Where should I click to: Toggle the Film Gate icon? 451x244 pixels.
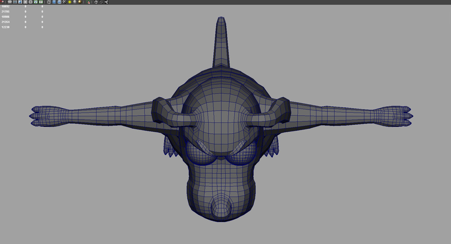click(15, 2)
